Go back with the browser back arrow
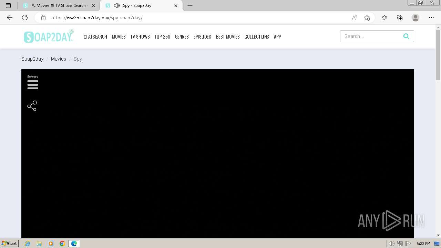 [10, 18]
